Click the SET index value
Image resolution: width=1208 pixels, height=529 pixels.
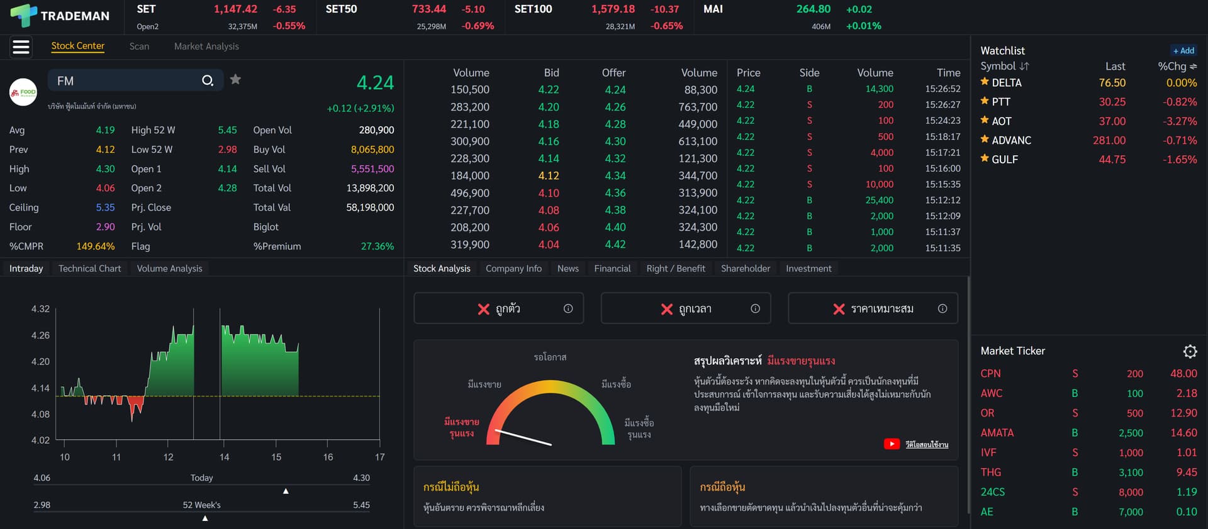point(235,9)
